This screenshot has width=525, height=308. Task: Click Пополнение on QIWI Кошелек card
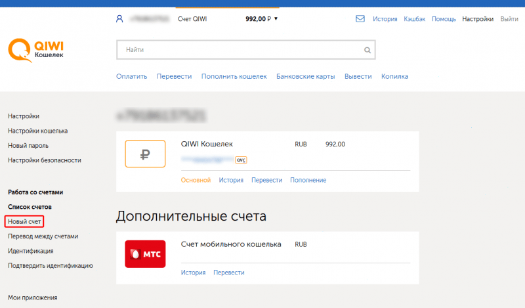click(x=308, y=181)
